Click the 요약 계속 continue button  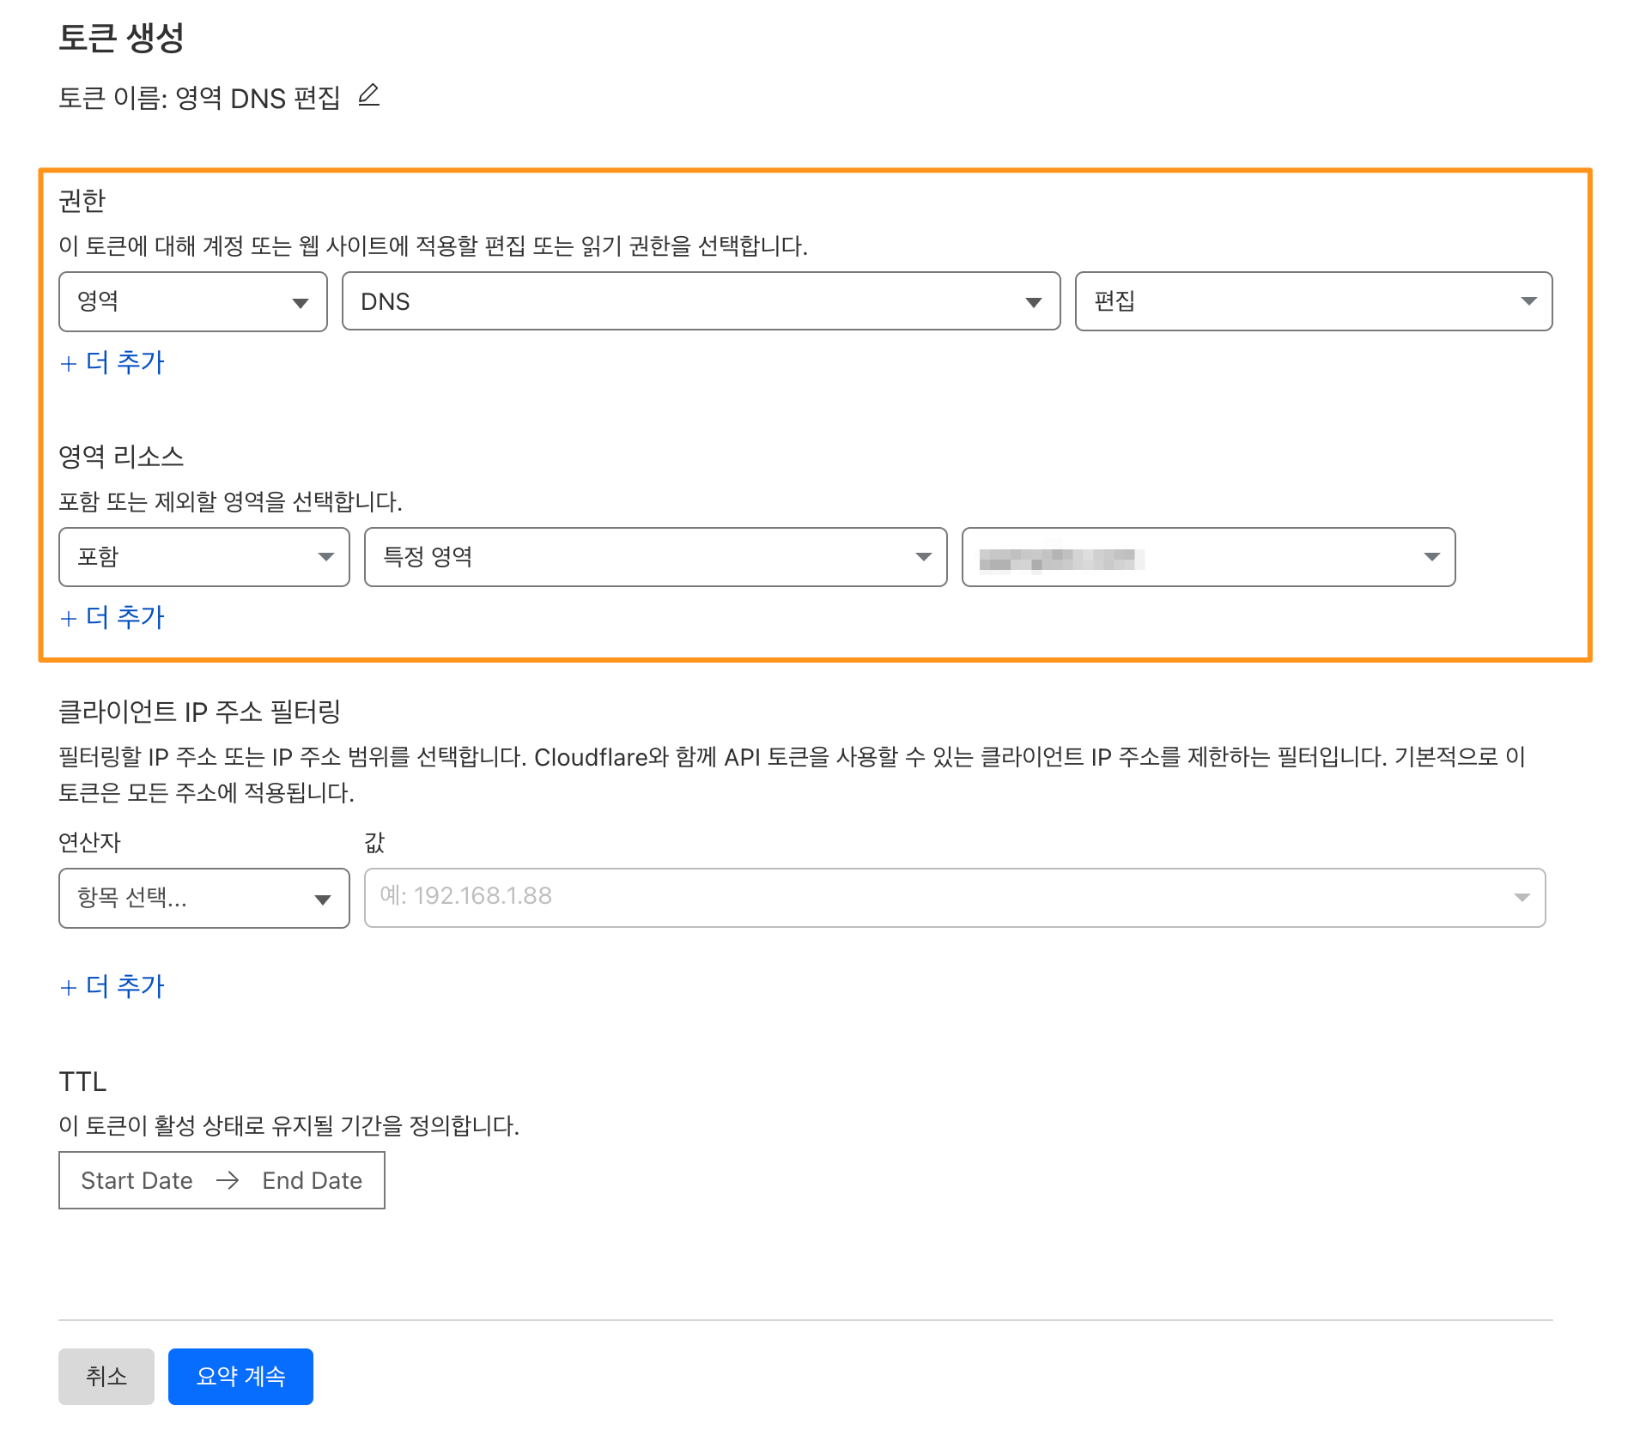(240, 1376)
